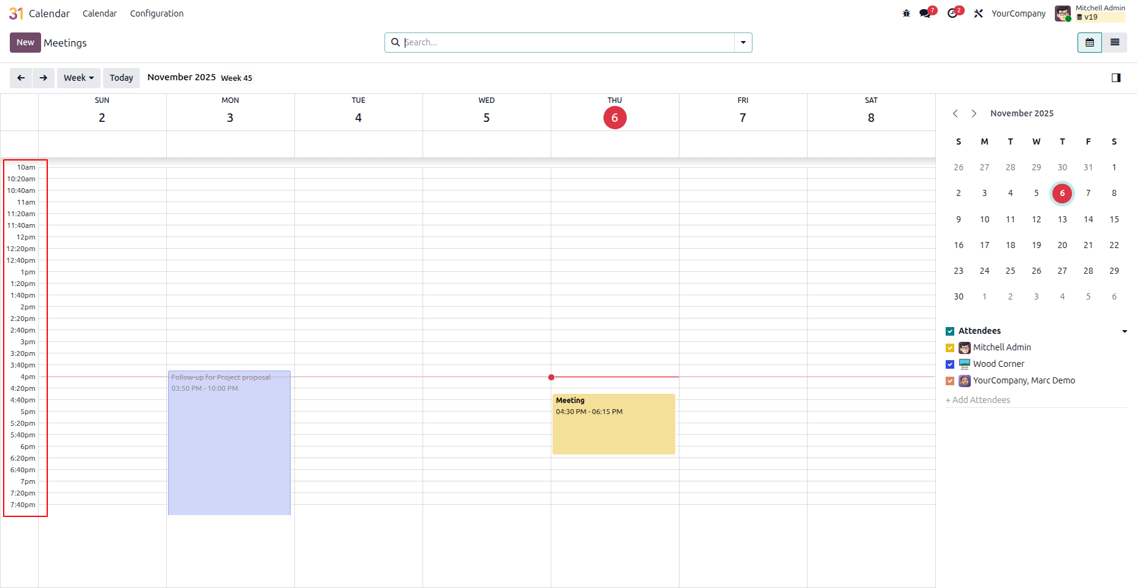The height and width of the screenshot is (588, 1137).
Task: Click Wood Corner attendee avatar
Action: [x=965, y=364]
